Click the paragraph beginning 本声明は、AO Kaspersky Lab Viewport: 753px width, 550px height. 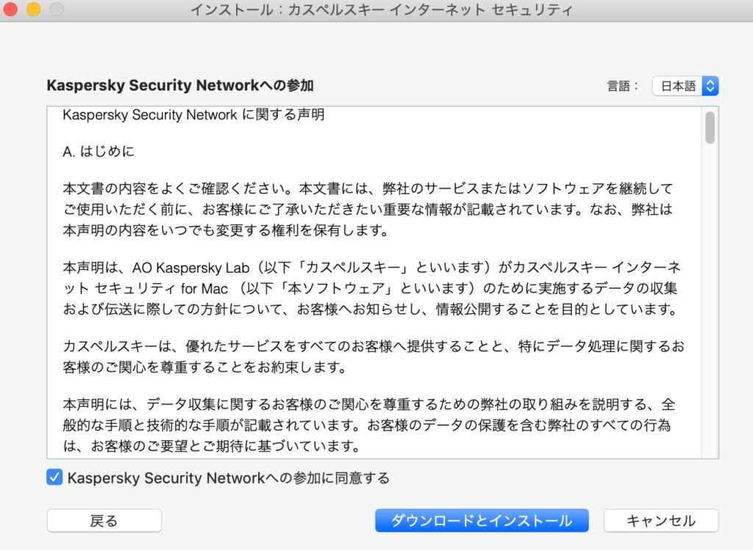[x=371, y=288]
